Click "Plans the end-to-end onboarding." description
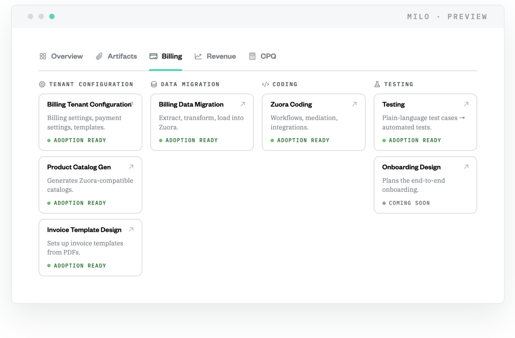Image resolution: width=515 pixels, height=338 pixels. (x=414, y=185)
